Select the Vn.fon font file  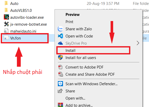[15, 38]
